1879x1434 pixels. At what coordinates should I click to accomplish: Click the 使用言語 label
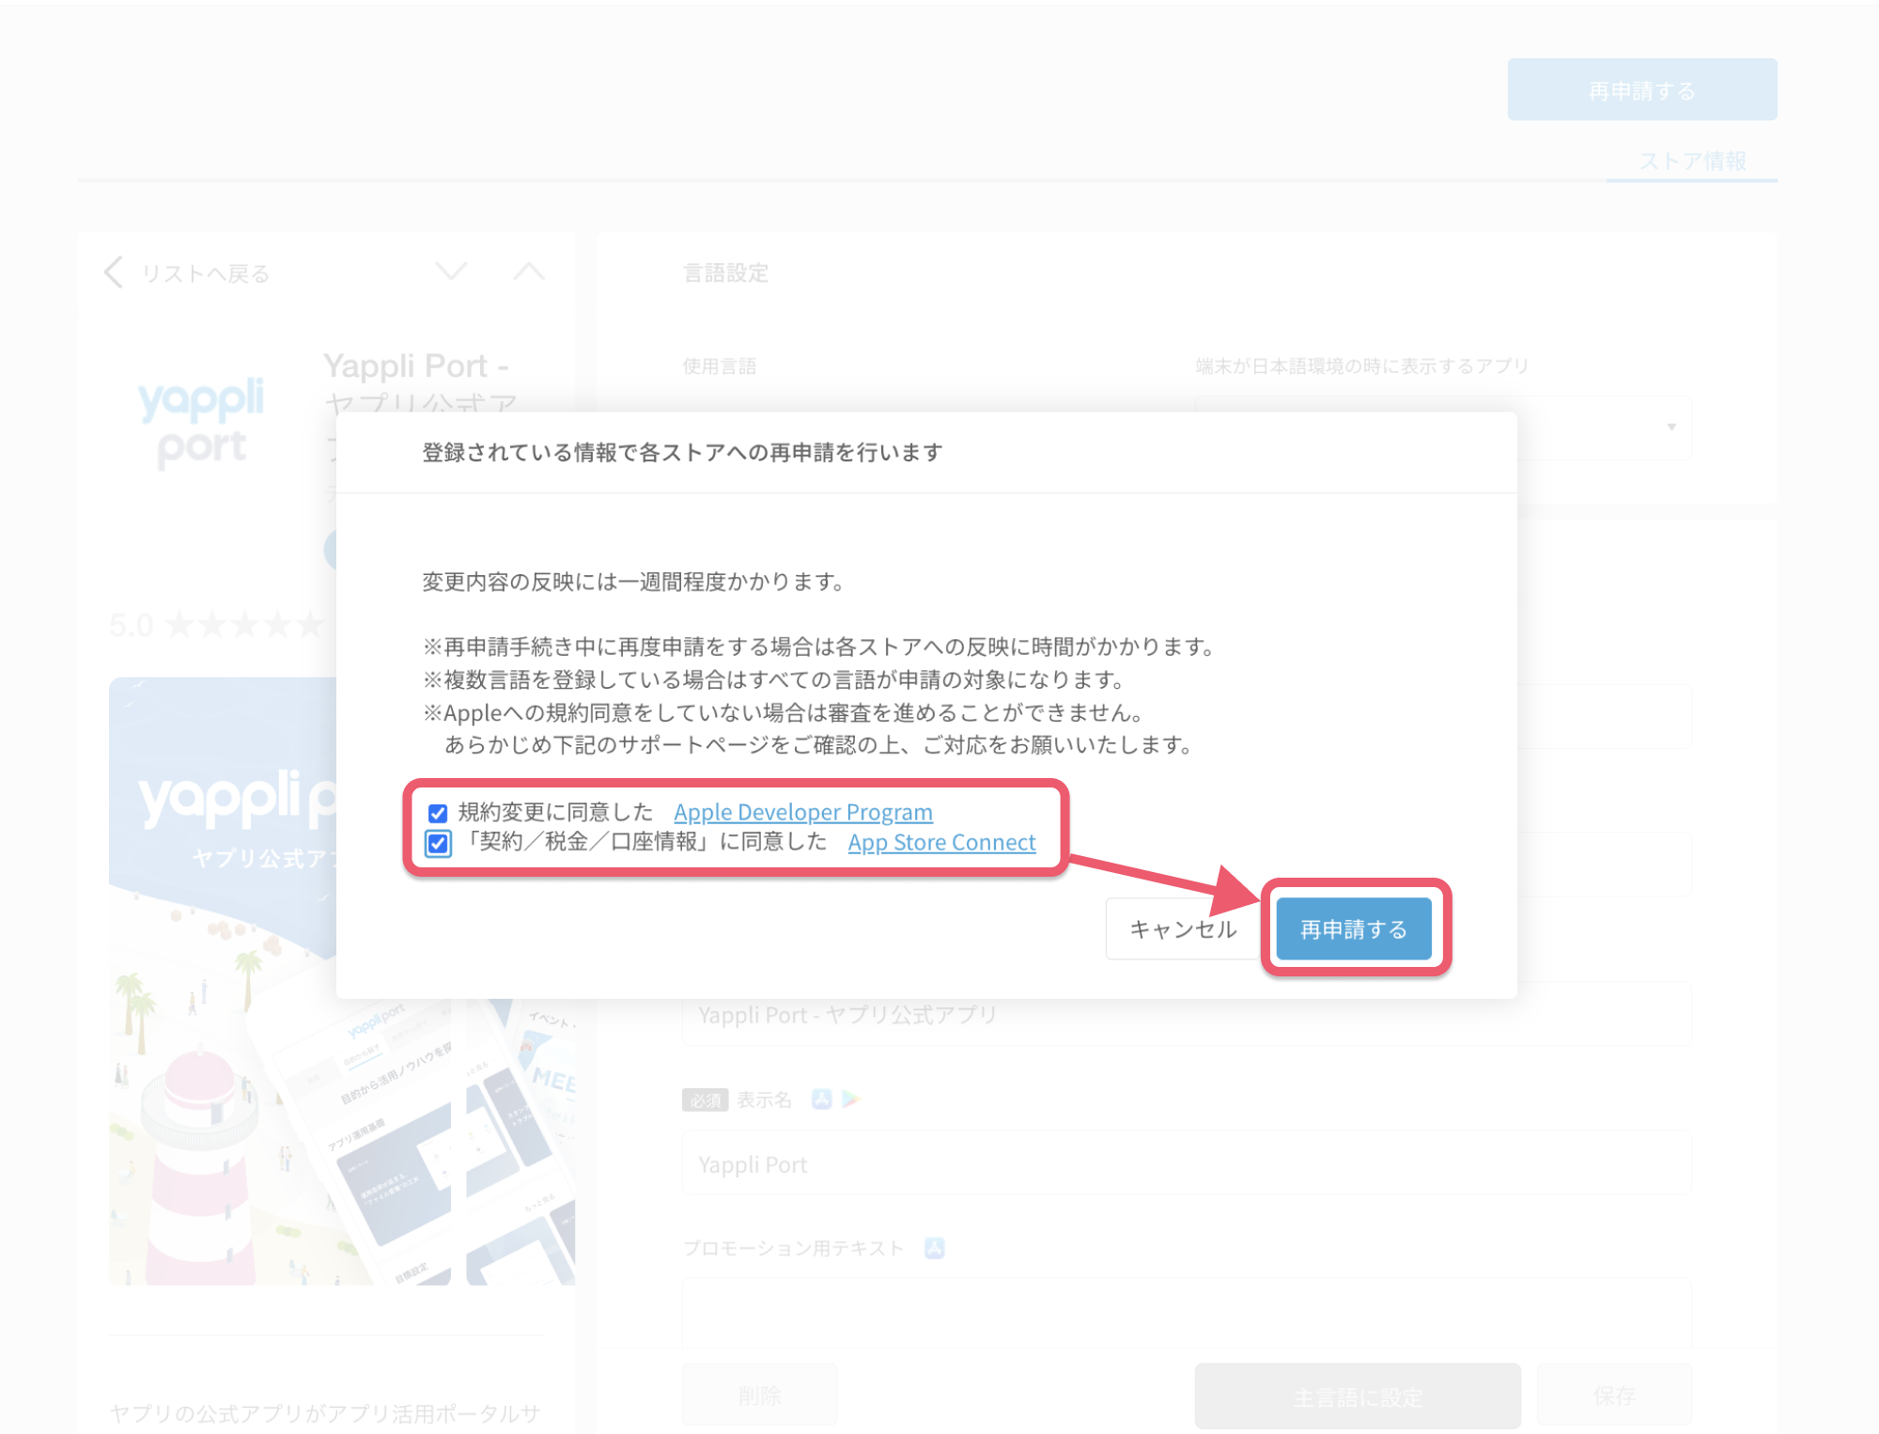(720, 366)
